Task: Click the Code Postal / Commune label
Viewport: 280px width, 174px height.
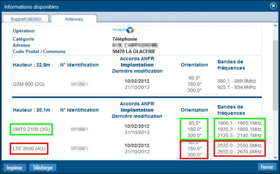Action: (x=39, y=52)
